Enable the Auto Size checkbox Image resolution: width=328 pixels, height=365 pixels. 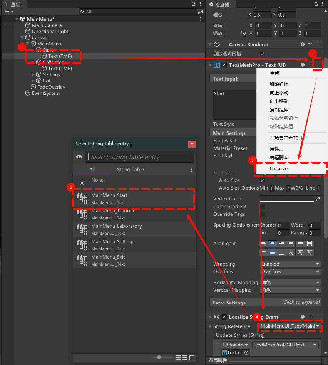pyautogui.click(x=263, y=180)
